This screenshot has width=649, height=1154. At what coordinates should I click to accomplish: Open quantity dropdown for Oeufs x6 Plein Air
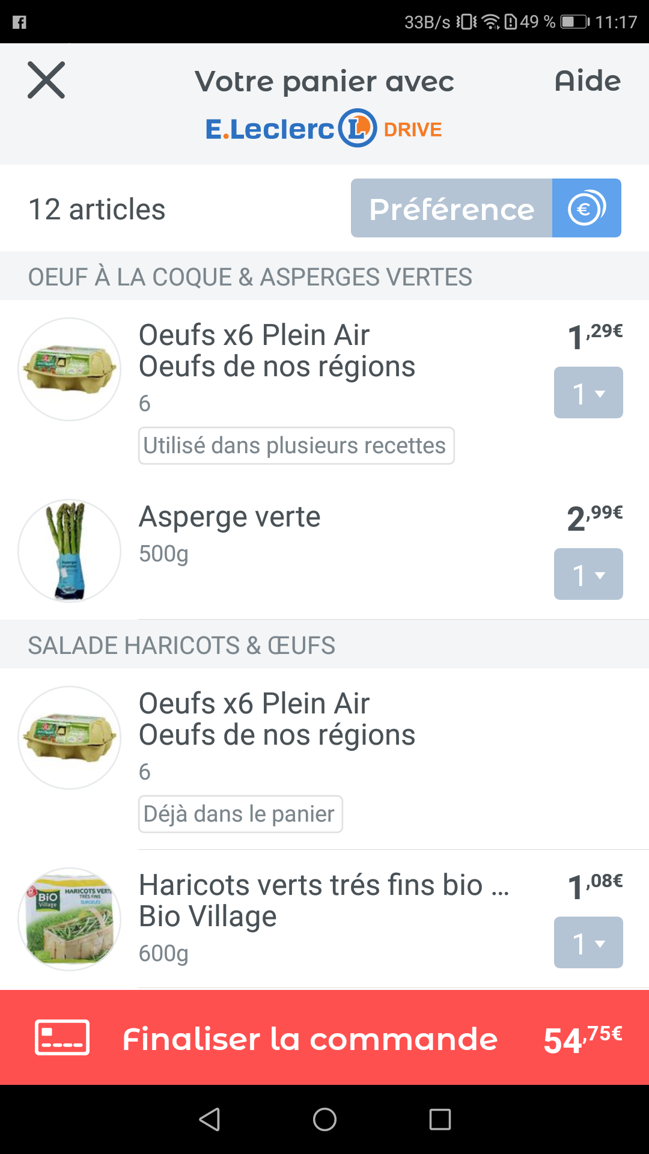[x=588, y=393]
